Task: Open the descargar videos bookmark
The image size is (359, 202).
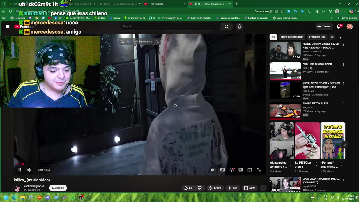Action: [x=134, y=18]
